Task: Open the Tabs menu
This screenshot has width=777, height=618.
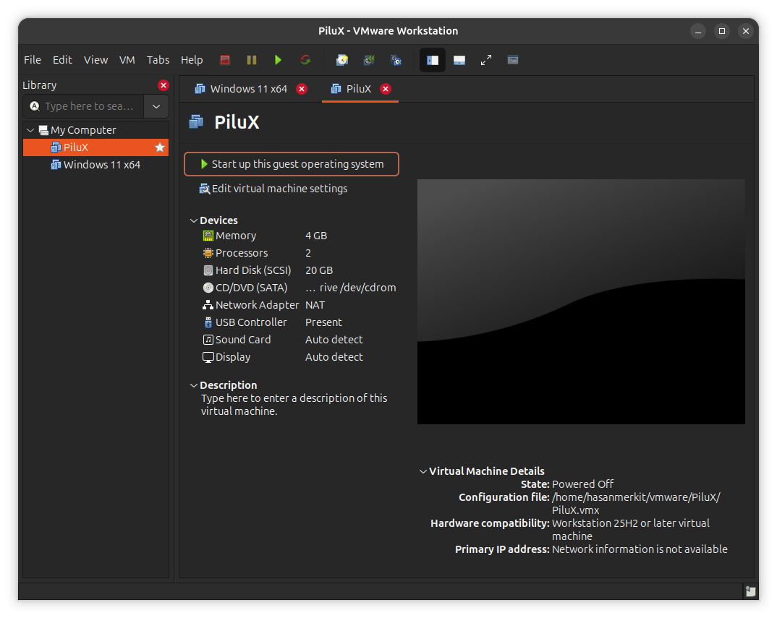Action: click(158, 60)
